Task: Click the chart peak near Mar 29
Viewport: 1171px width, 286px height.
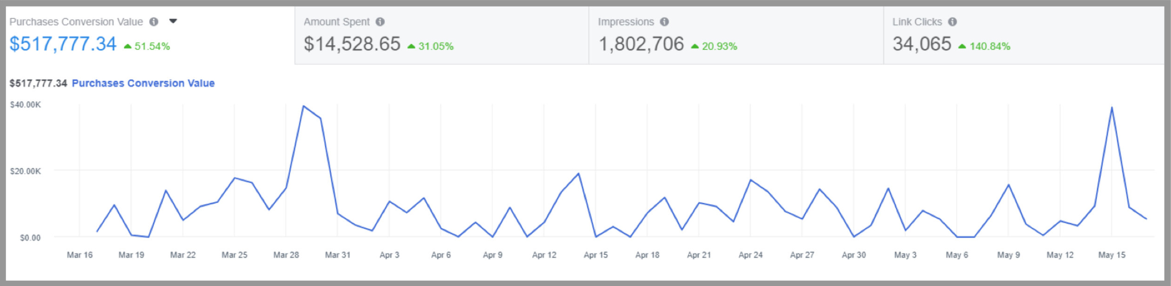Action: (x=303, y=106)
